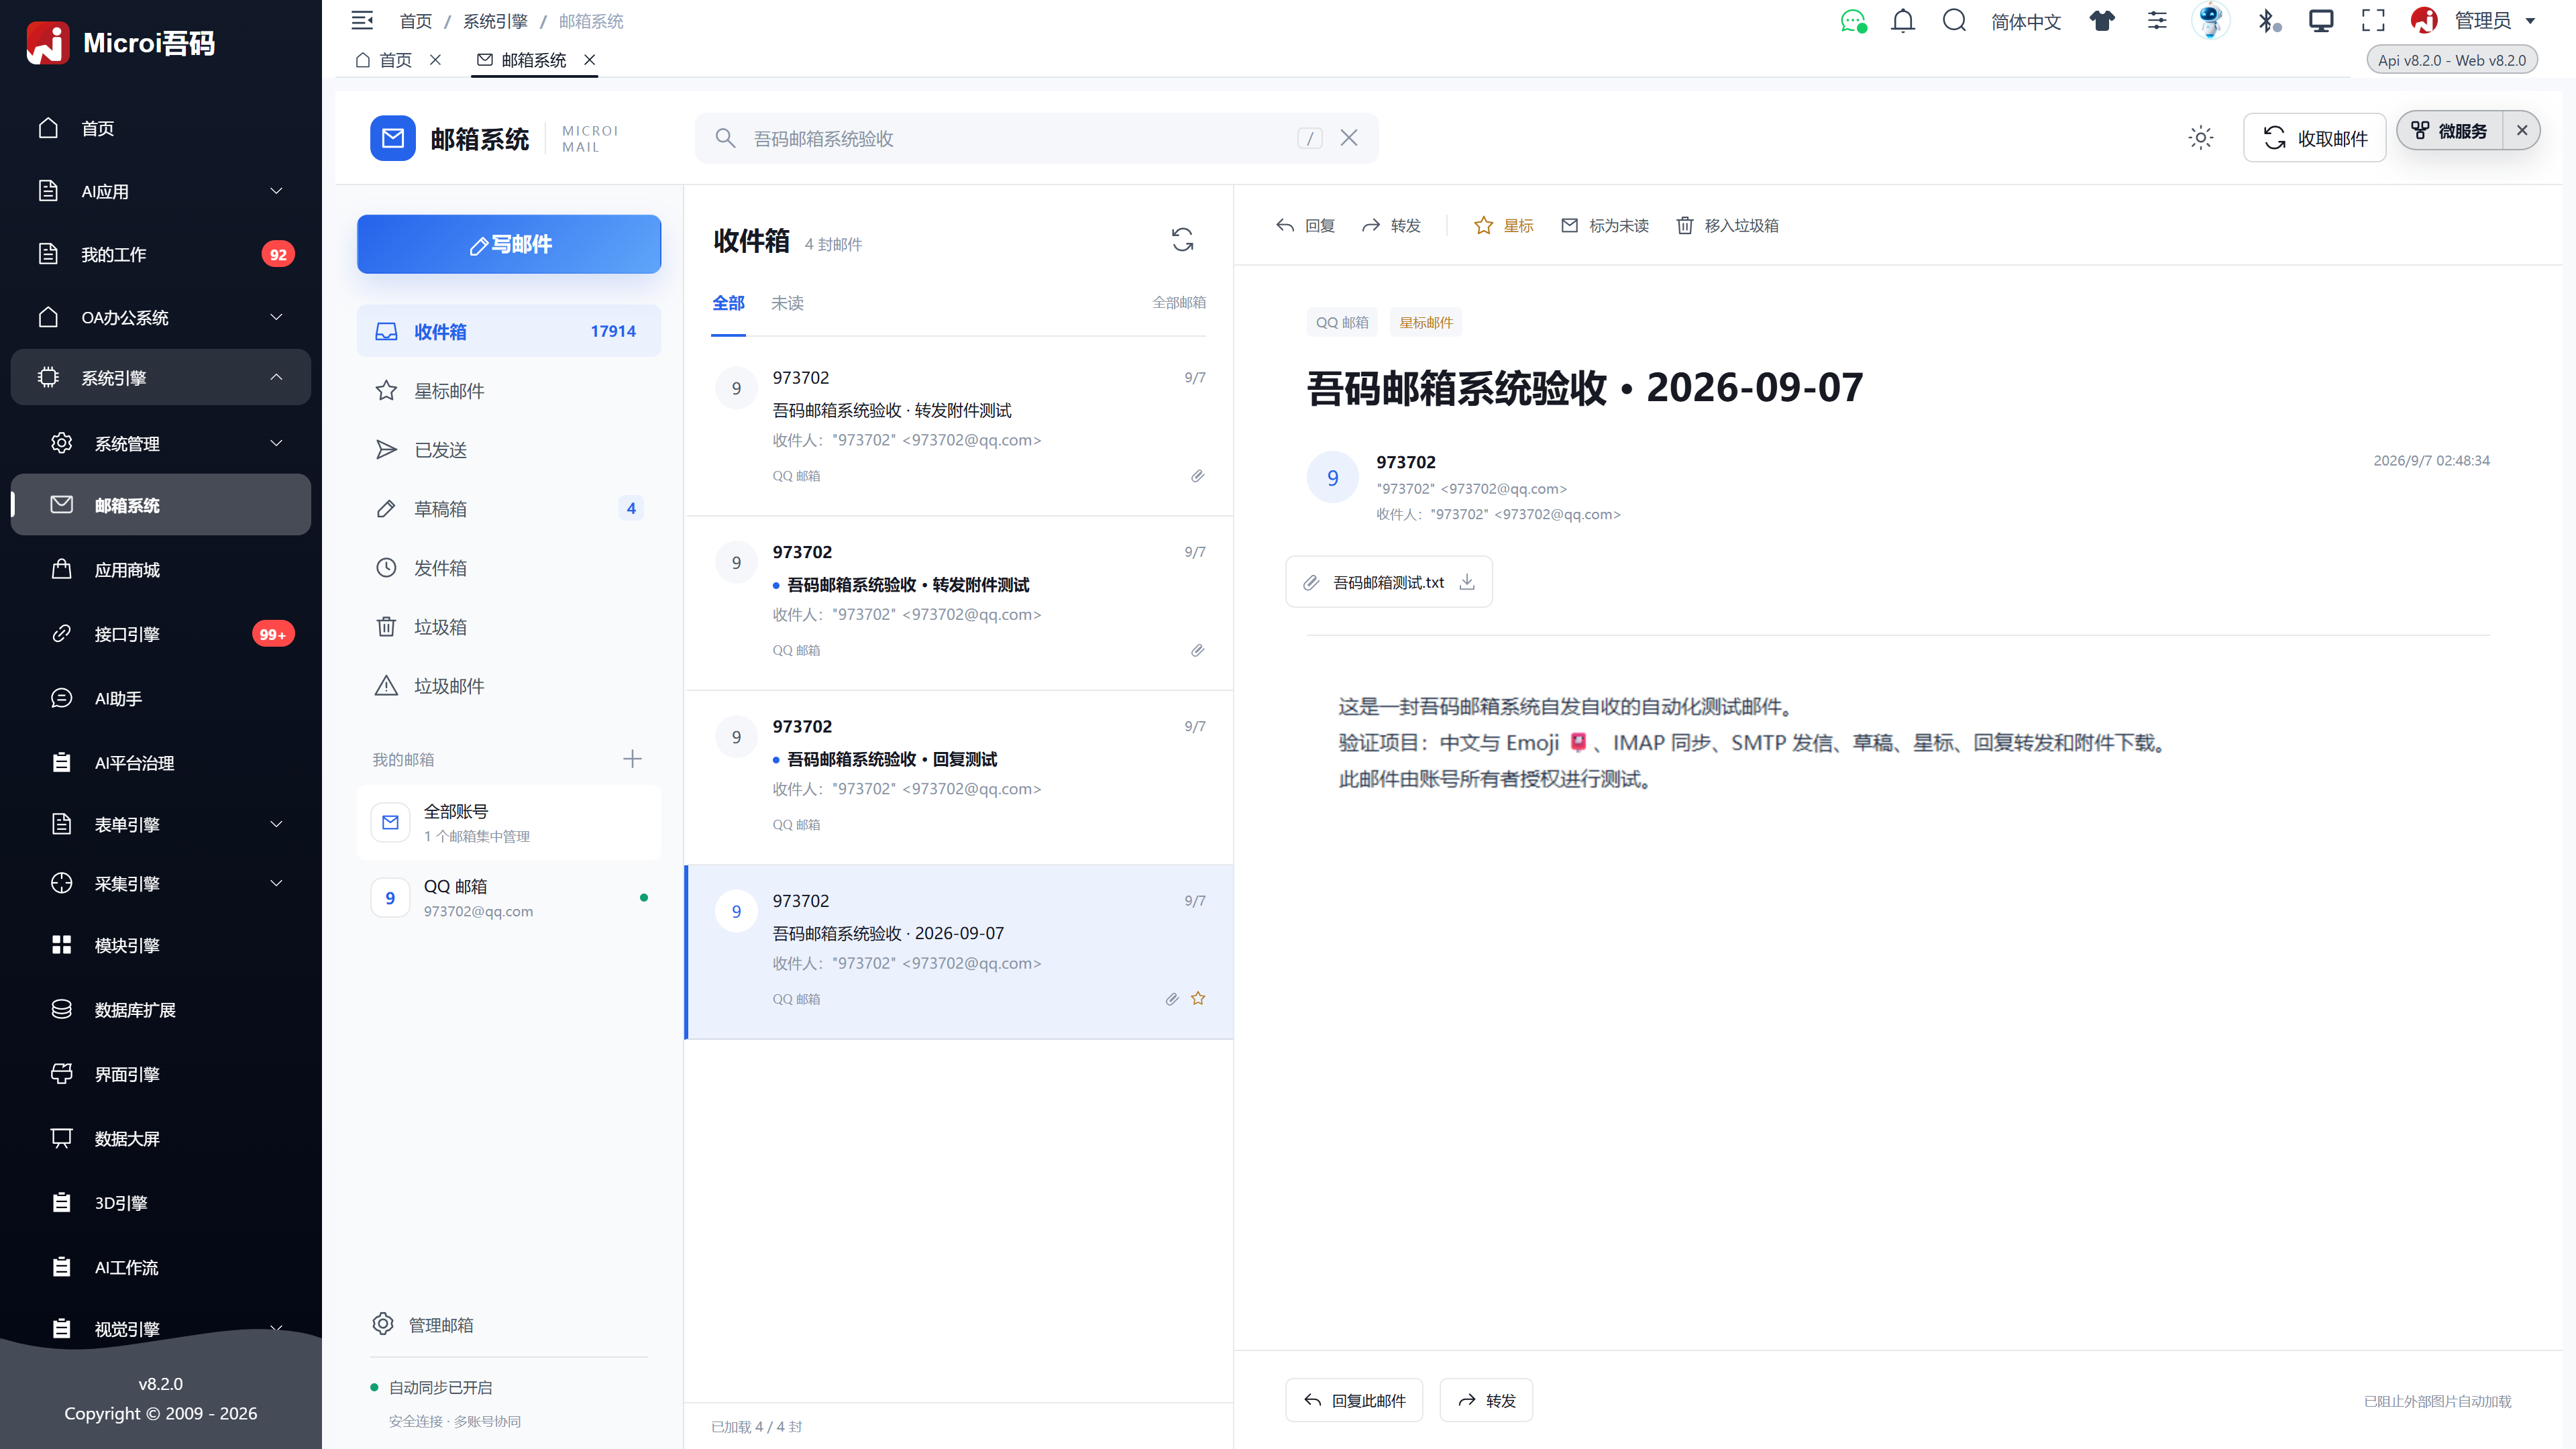The image size is (2576, 1449).
Task: Open 管理邮箱 settings
Action: 423,1325
